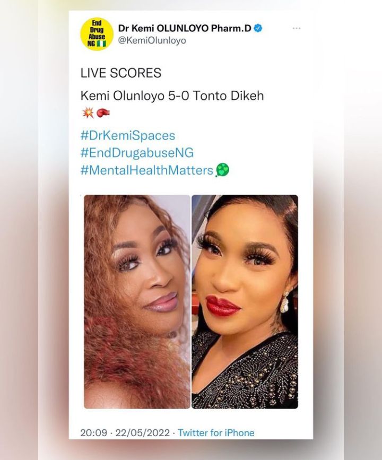Click the green globe emoji after the hashtag
382x460 pixels.
click(x=222, y=170)
